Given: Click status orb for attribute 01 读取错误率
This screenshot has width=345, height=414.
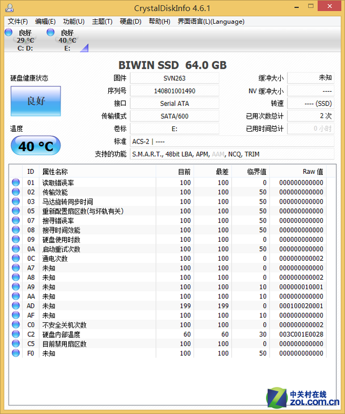Looking at the screenshot, I should point(16,182).
